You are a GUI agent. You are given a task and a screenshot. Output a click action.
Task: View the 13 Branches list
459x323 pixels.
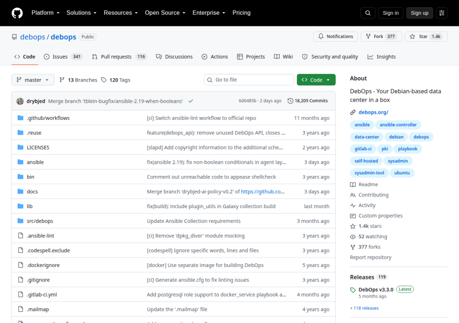coord(78,80)
